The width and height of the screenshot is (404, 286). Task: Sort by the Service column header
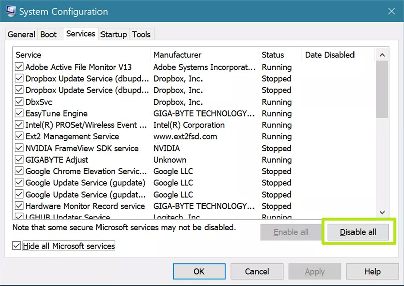pyautogui.click(x=81, y=55)
